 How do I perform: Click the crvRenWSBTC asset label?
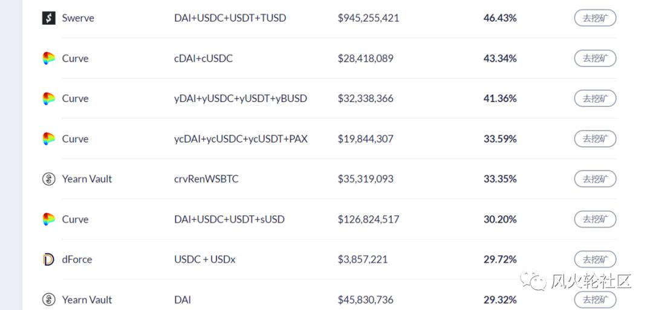[206, 179]
